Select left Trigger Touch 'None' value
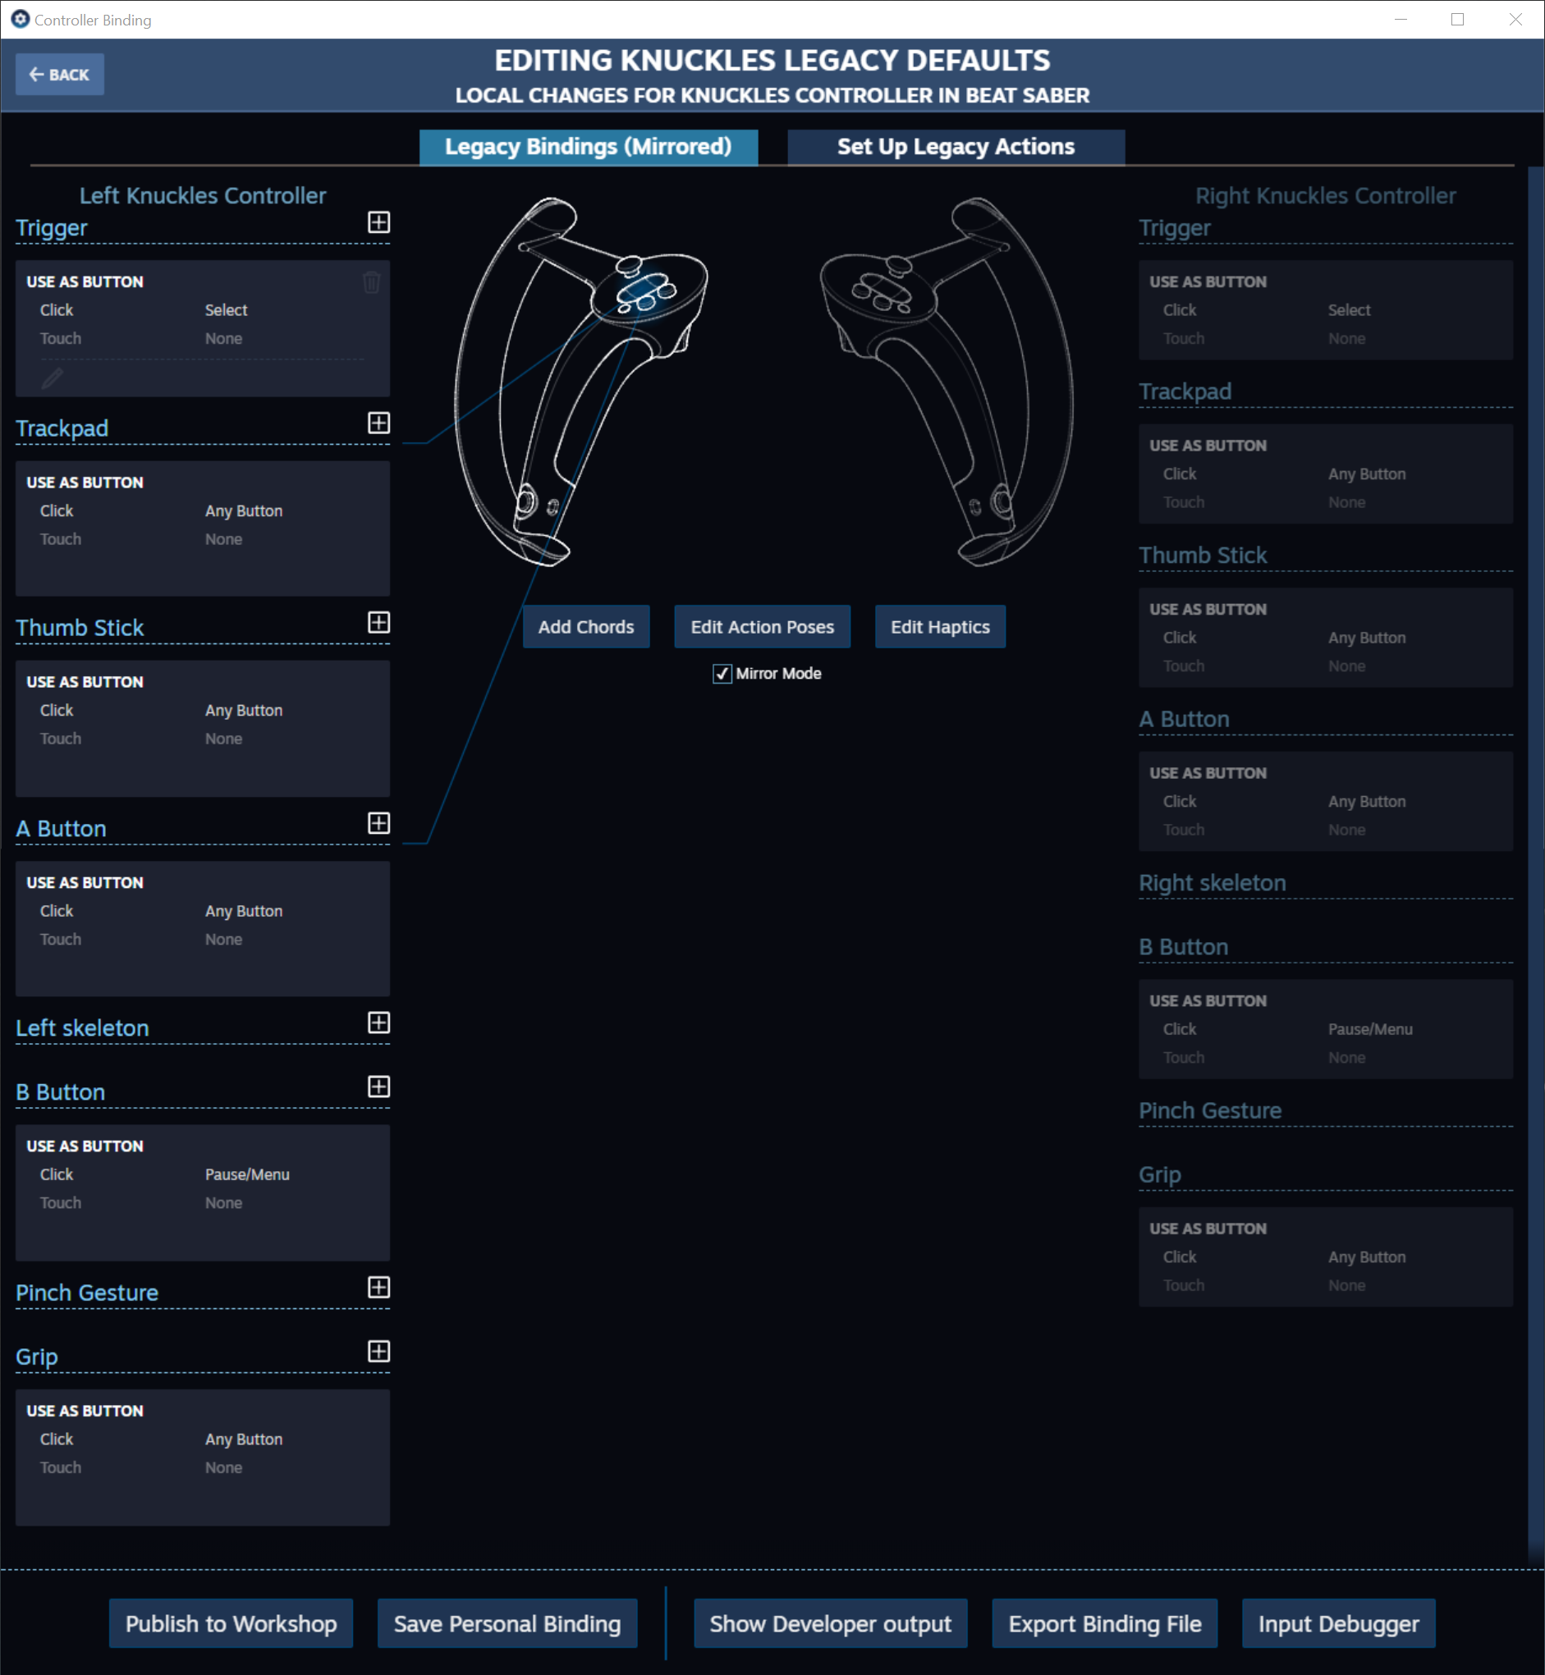The image size is (1545, 1675). pos(224,338)
